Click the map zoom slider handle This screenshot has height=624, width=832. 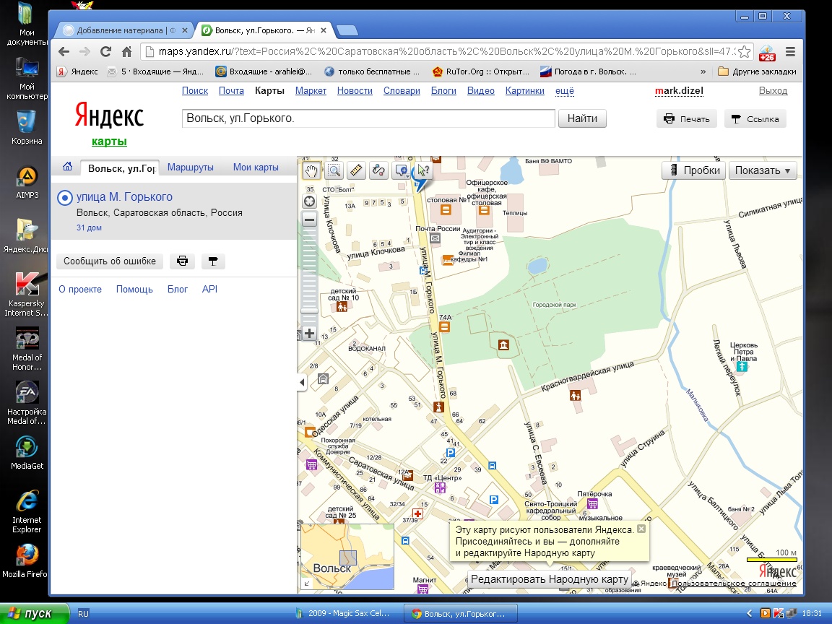coord(309,311)
